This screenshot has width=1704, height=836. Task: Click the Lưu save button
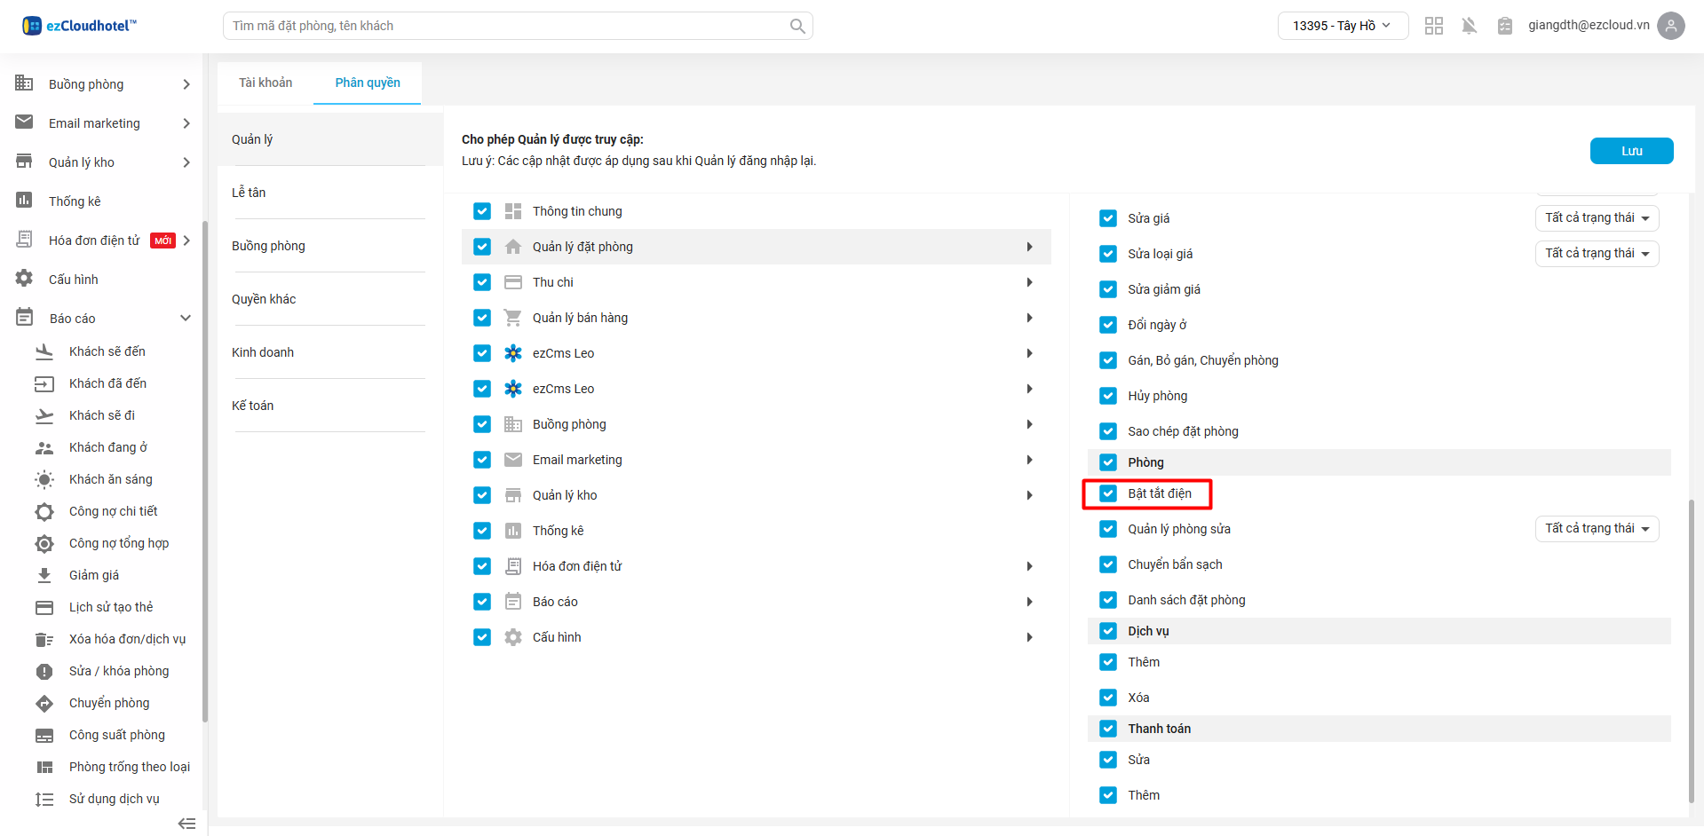(1631, 151)
